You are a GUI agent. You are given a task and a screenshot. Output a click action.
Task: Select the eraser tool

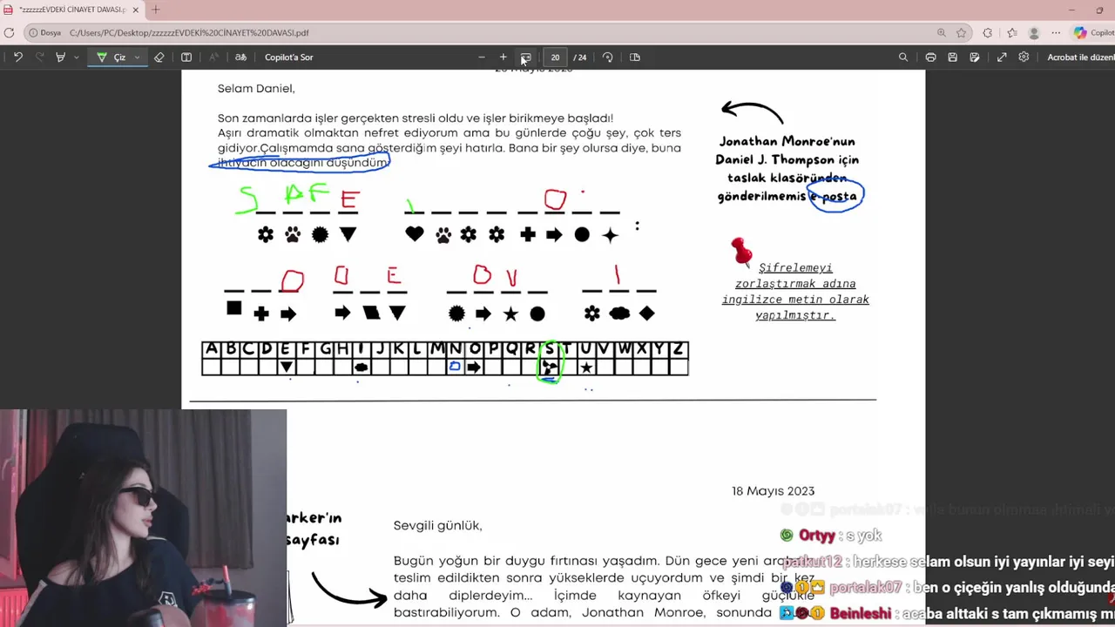coord(159,57)
